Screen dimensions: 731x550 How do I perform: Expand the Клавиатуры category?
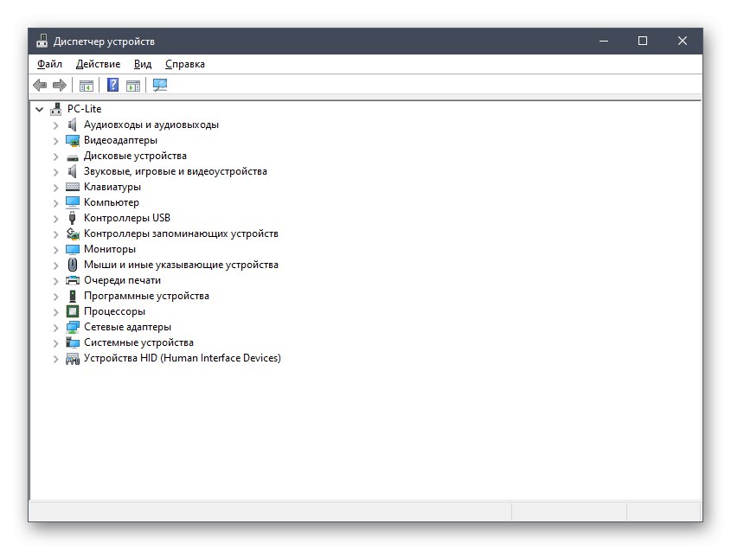point(56,188)
